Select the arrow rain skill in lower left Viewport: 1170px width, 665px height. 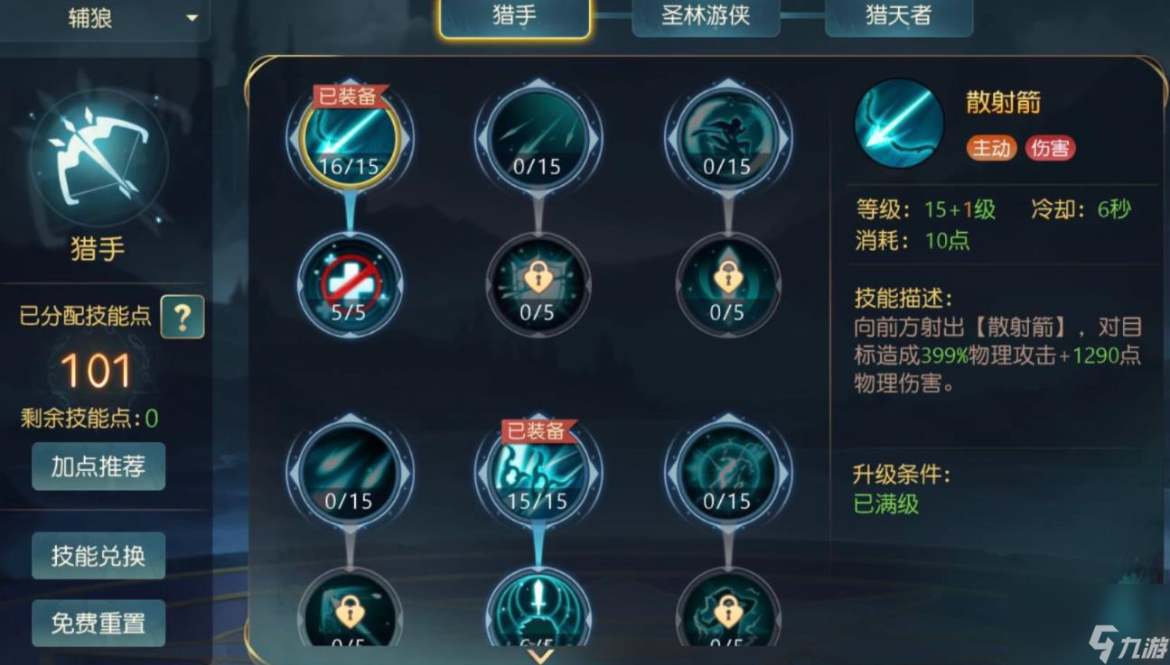[x=350, y=472]
